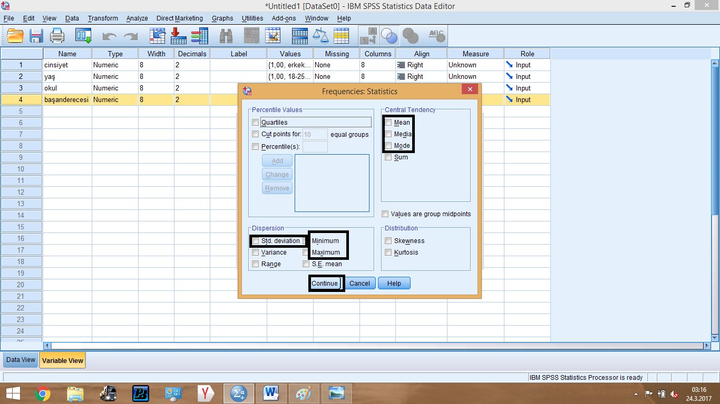Screen dimensions: 720x404
Task: Check the Range checkbox
Action: click(x=256, y=264)
